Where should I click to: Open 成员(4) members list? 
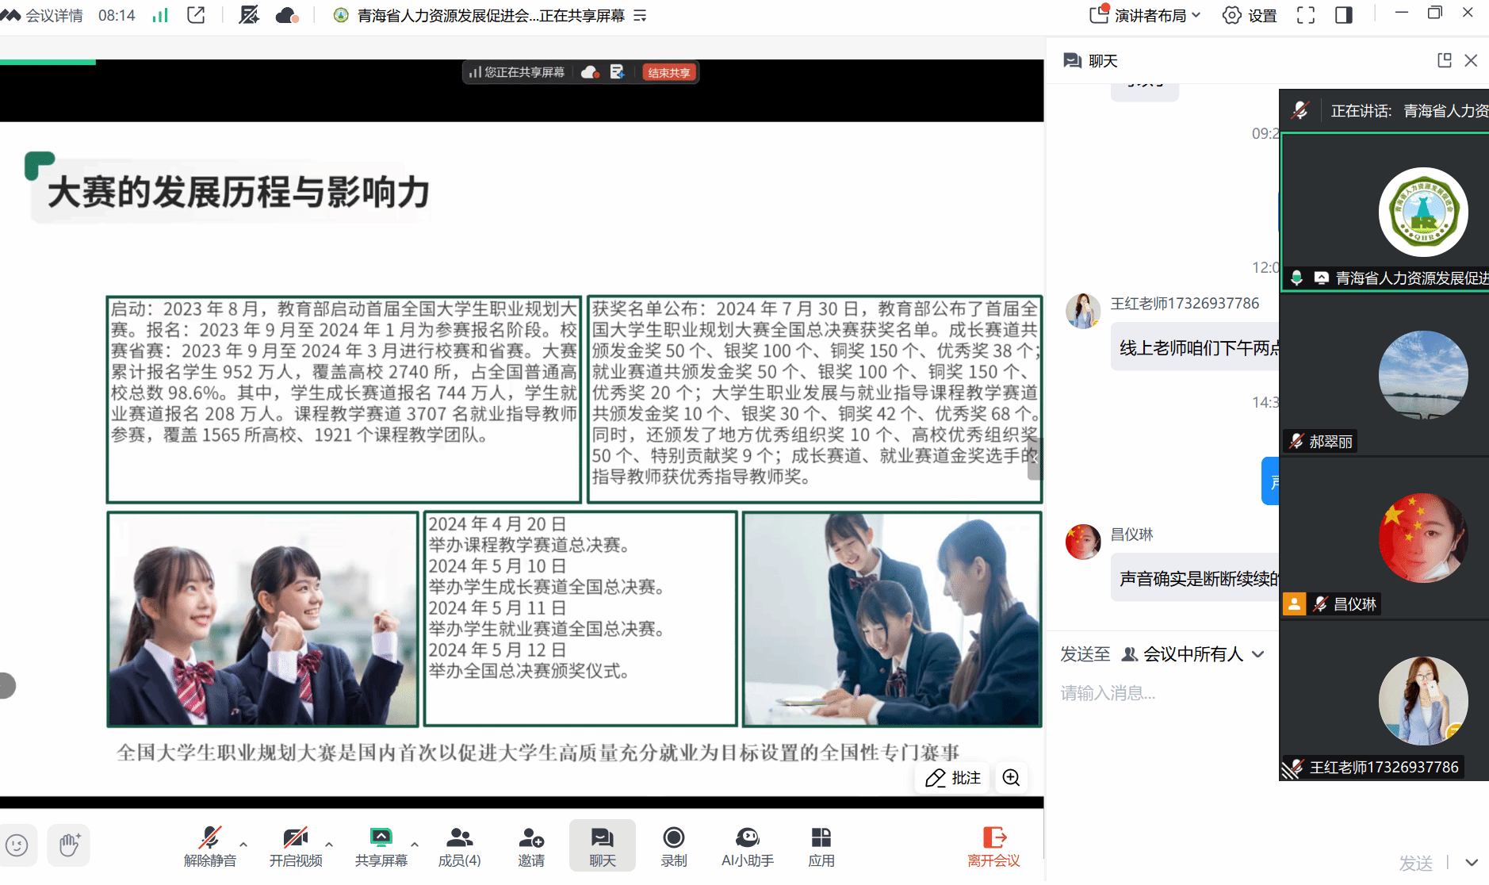460,847
